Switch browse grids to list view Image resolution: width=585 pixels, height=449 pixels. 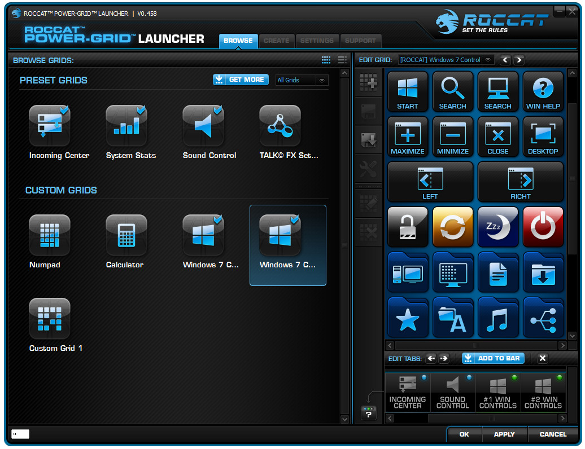click(342, 60)
